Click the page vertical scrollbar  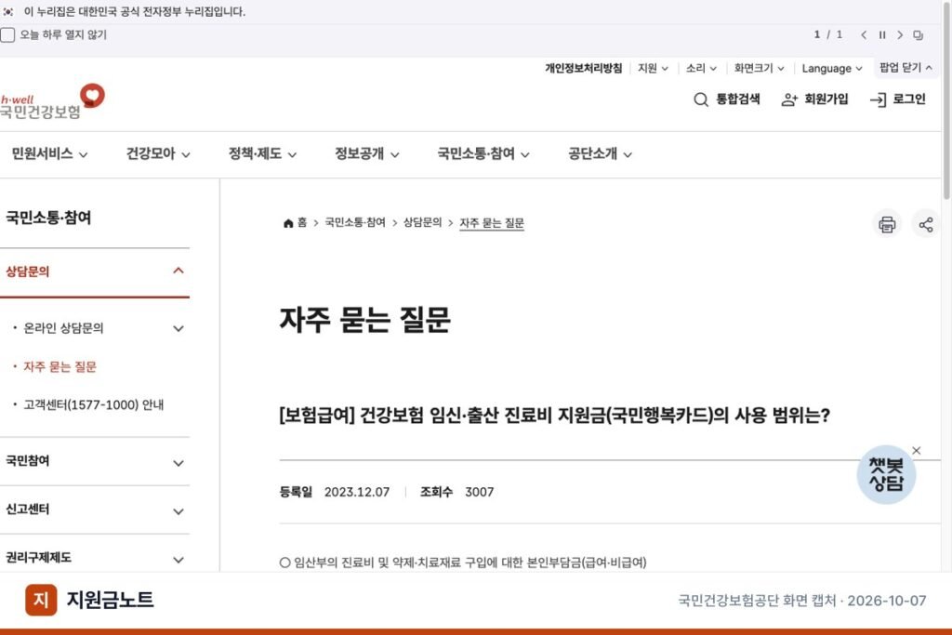point(946,100)
